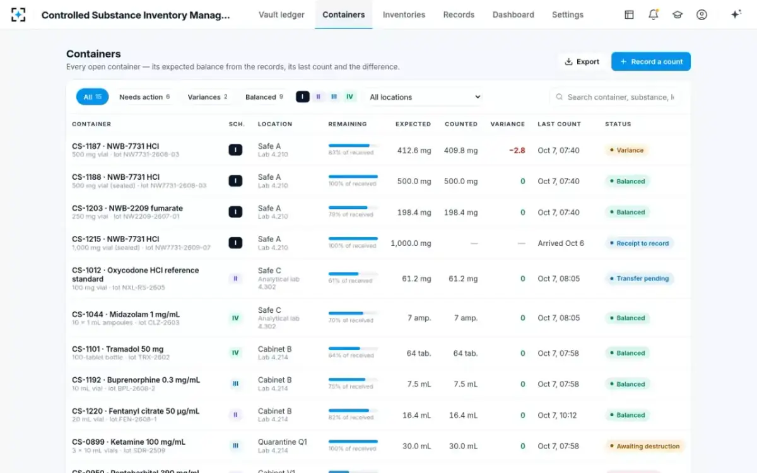
Task: Filter by Needs action containers
Action: [x=144, y=96]
